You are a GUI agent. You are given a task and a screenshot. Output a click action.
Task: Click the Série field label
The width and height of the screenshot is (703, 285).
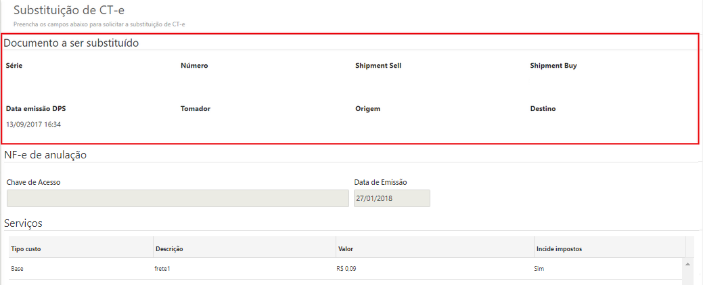[x=15, y=66]
